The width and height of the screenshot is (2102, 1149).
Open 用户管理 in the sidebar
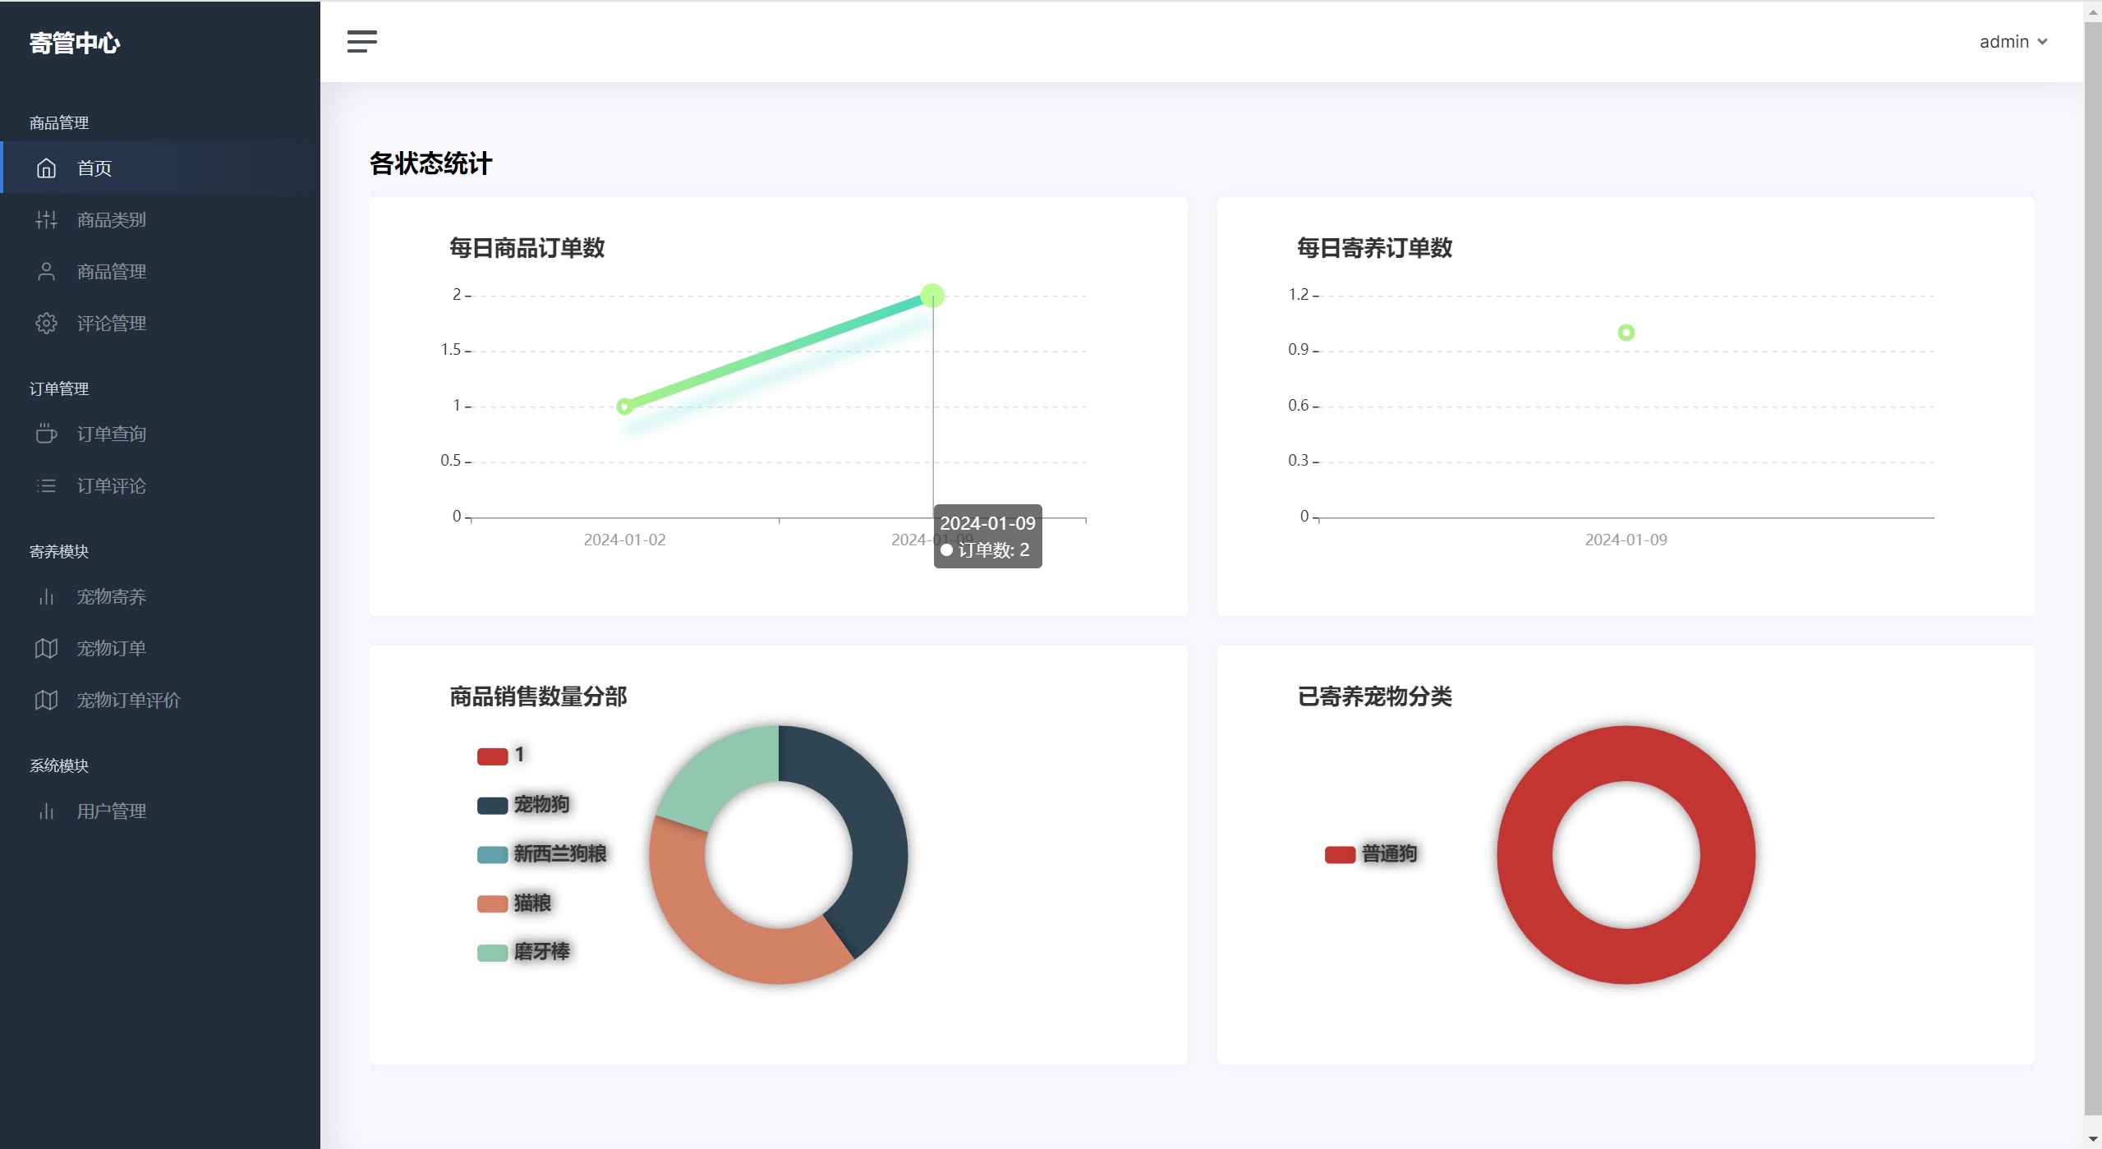111,811
